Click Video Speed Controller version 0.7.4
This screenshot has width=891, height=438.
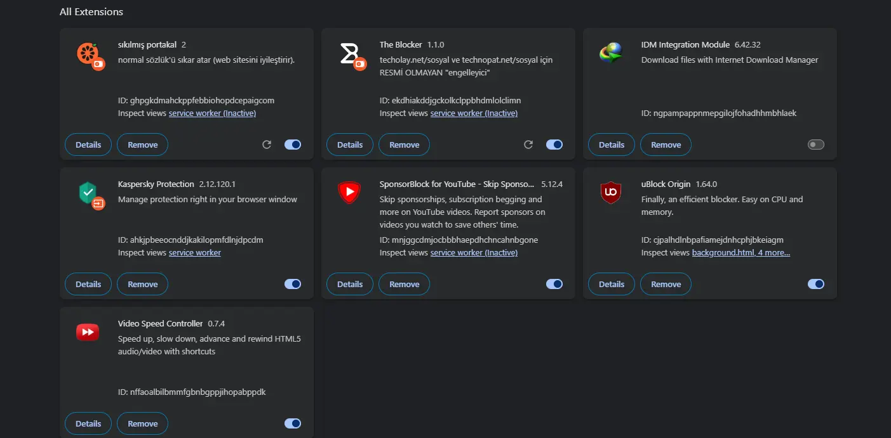217,324
